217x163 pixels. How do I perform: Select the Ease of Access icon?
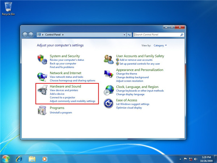pyautogui.click(x=109, y=104)
